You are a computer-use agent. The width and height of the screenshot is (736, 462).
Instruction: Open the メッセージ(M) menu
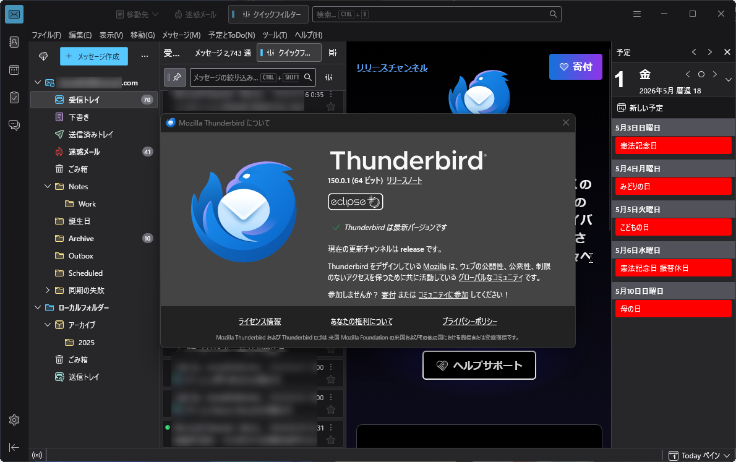[x=182, y=35]
